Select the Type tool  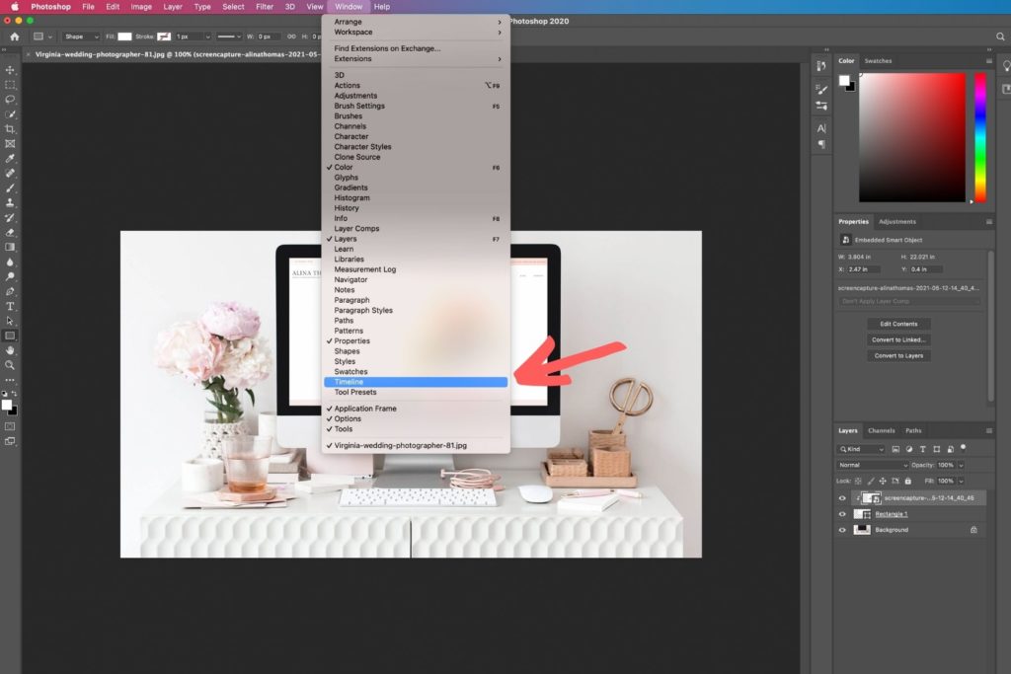[x=12, y=306]
